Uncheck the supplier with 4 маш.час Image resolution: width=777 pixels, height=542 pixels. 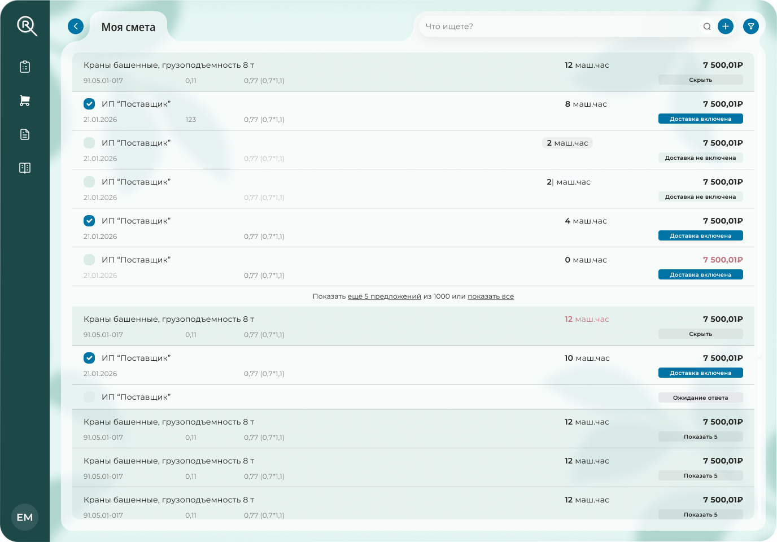click(89, 221)
